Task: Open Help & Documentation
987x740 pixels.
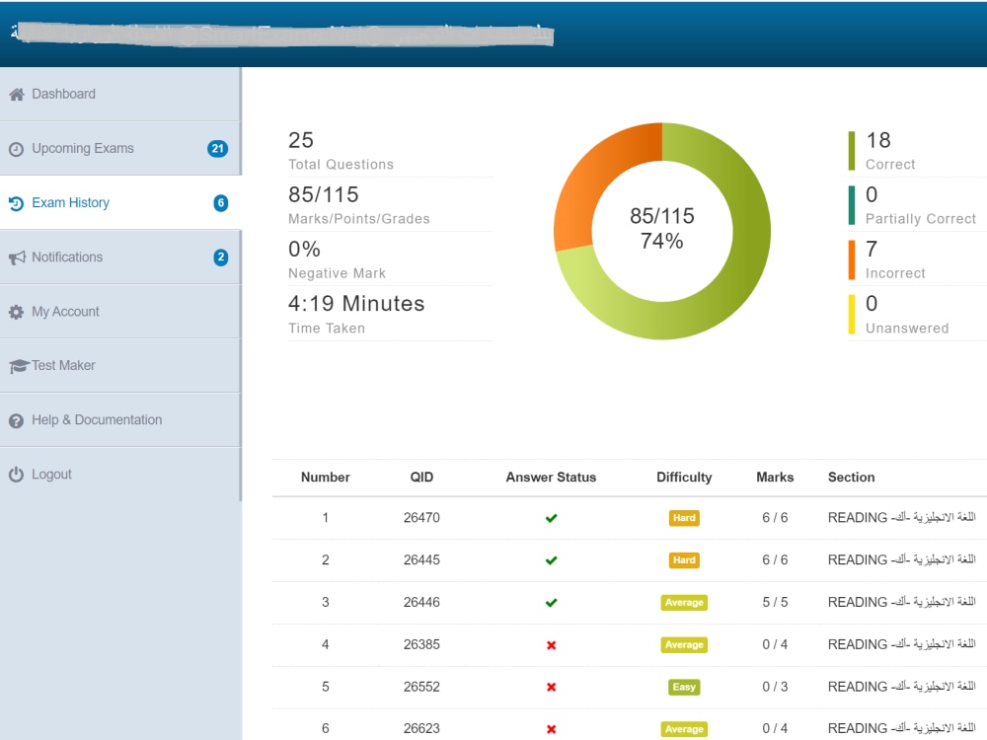Action: (x=119, y=419)
